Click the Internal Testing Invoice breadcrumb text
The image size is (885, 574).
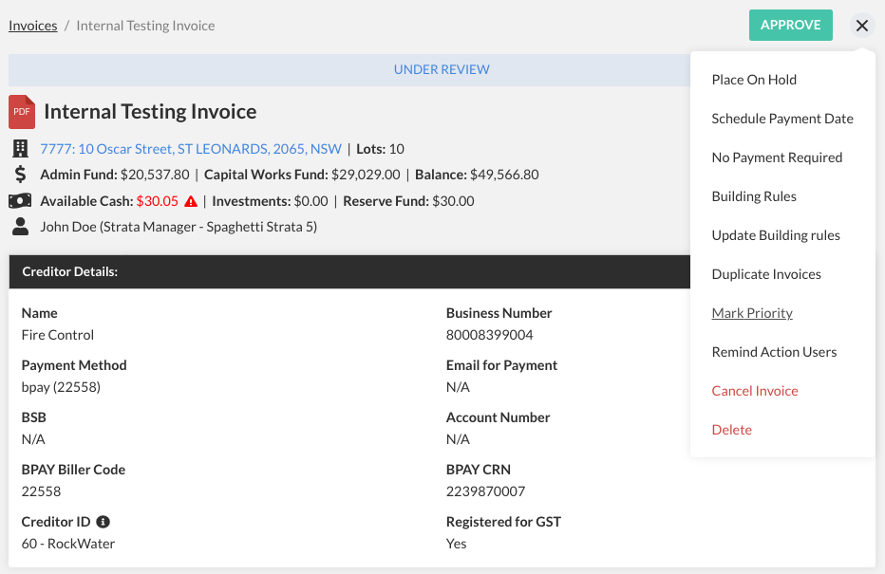click(145, 26)
